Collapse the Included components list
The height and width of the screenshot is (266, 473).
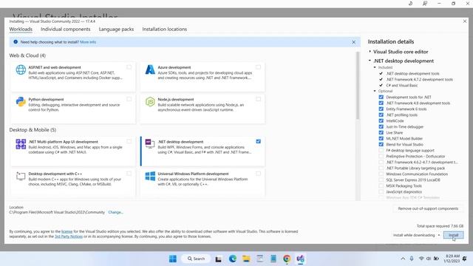coord(375,67)
